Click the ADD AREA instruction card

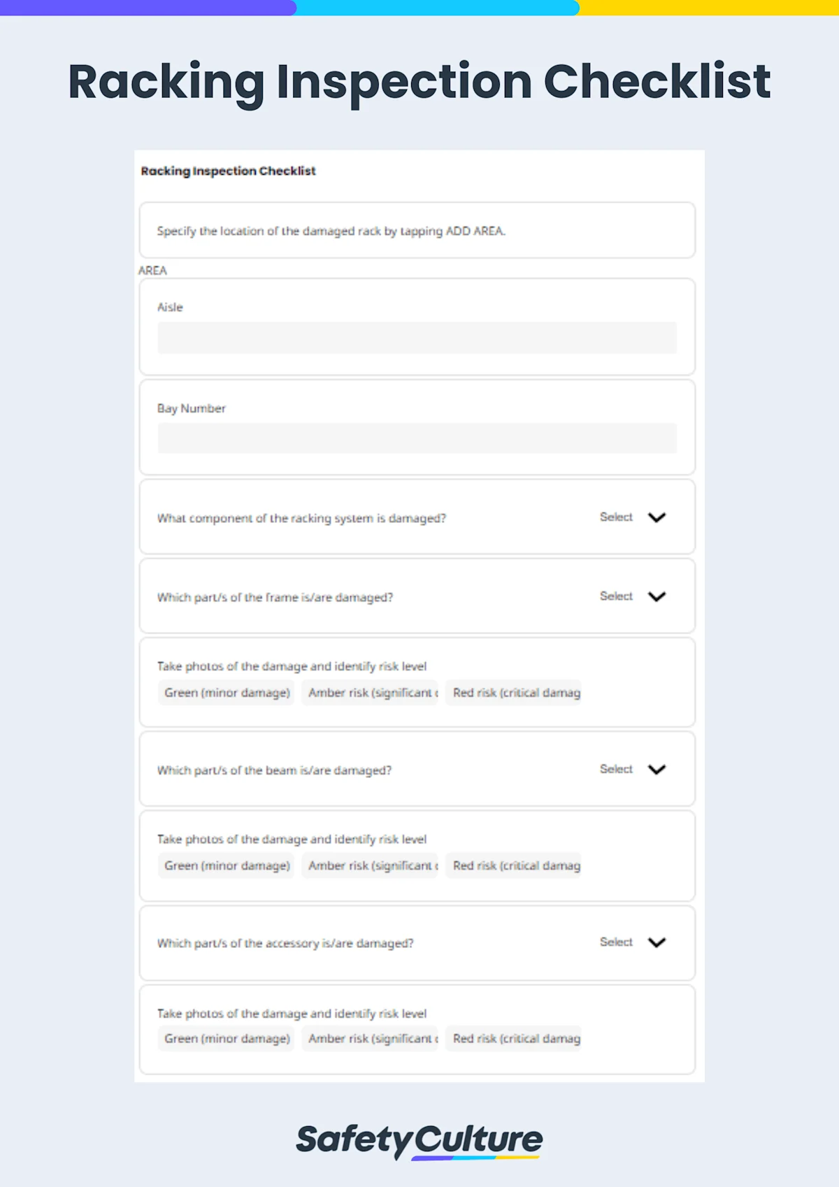(417, 231)
